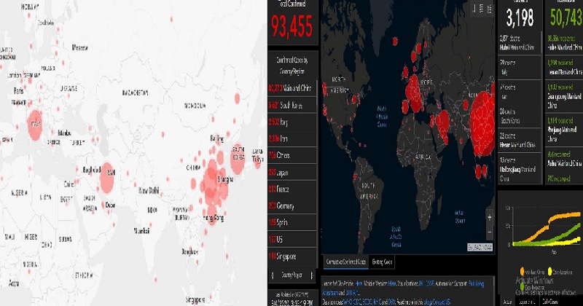
Task: Open the bookmarks icon on dark map
Action: tap(474, 9)
